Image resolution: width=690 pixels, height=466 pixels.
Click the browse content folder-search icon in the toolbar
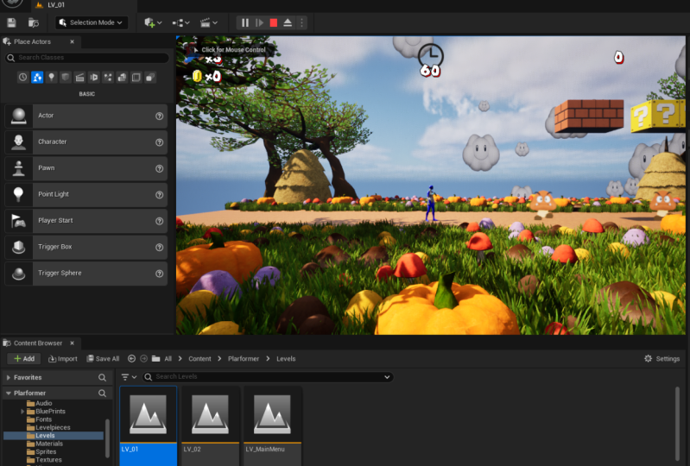[x=34, y=22]
